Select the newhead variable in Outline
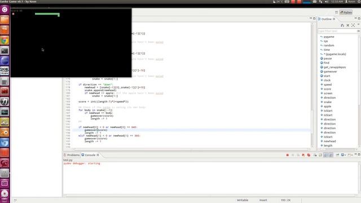The image size is (361, 203). click(329, 142)
